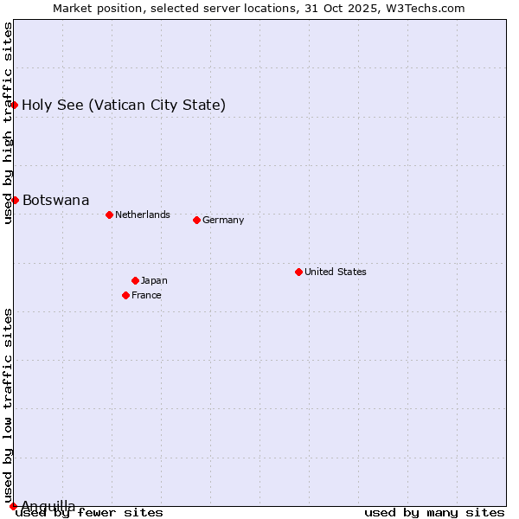
Task: Click the Anguilla text label
Action: [x=48, y=505]
